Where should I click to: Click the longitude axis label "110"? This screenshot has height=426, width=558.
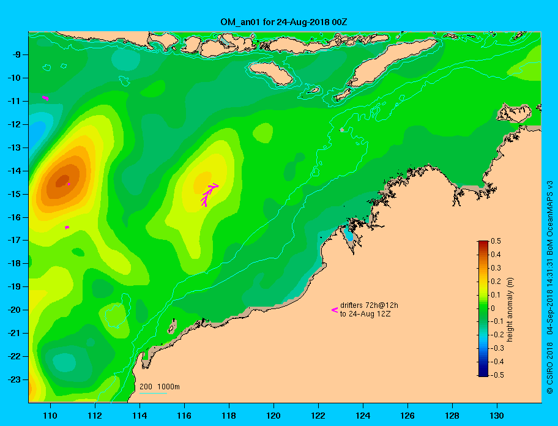(51, 416)
